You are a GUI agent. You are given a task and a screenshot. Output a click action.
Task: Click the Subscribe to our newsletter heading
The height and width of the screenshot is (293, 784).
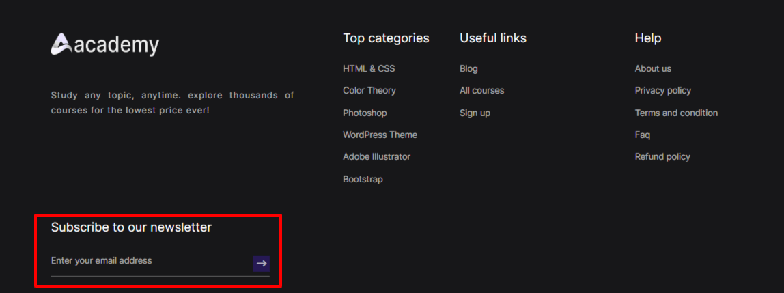(x=131, y=227)
